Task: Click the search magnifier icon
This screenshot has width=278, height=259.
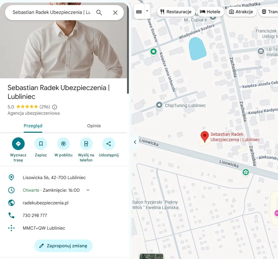Action: tap(99, 13)
